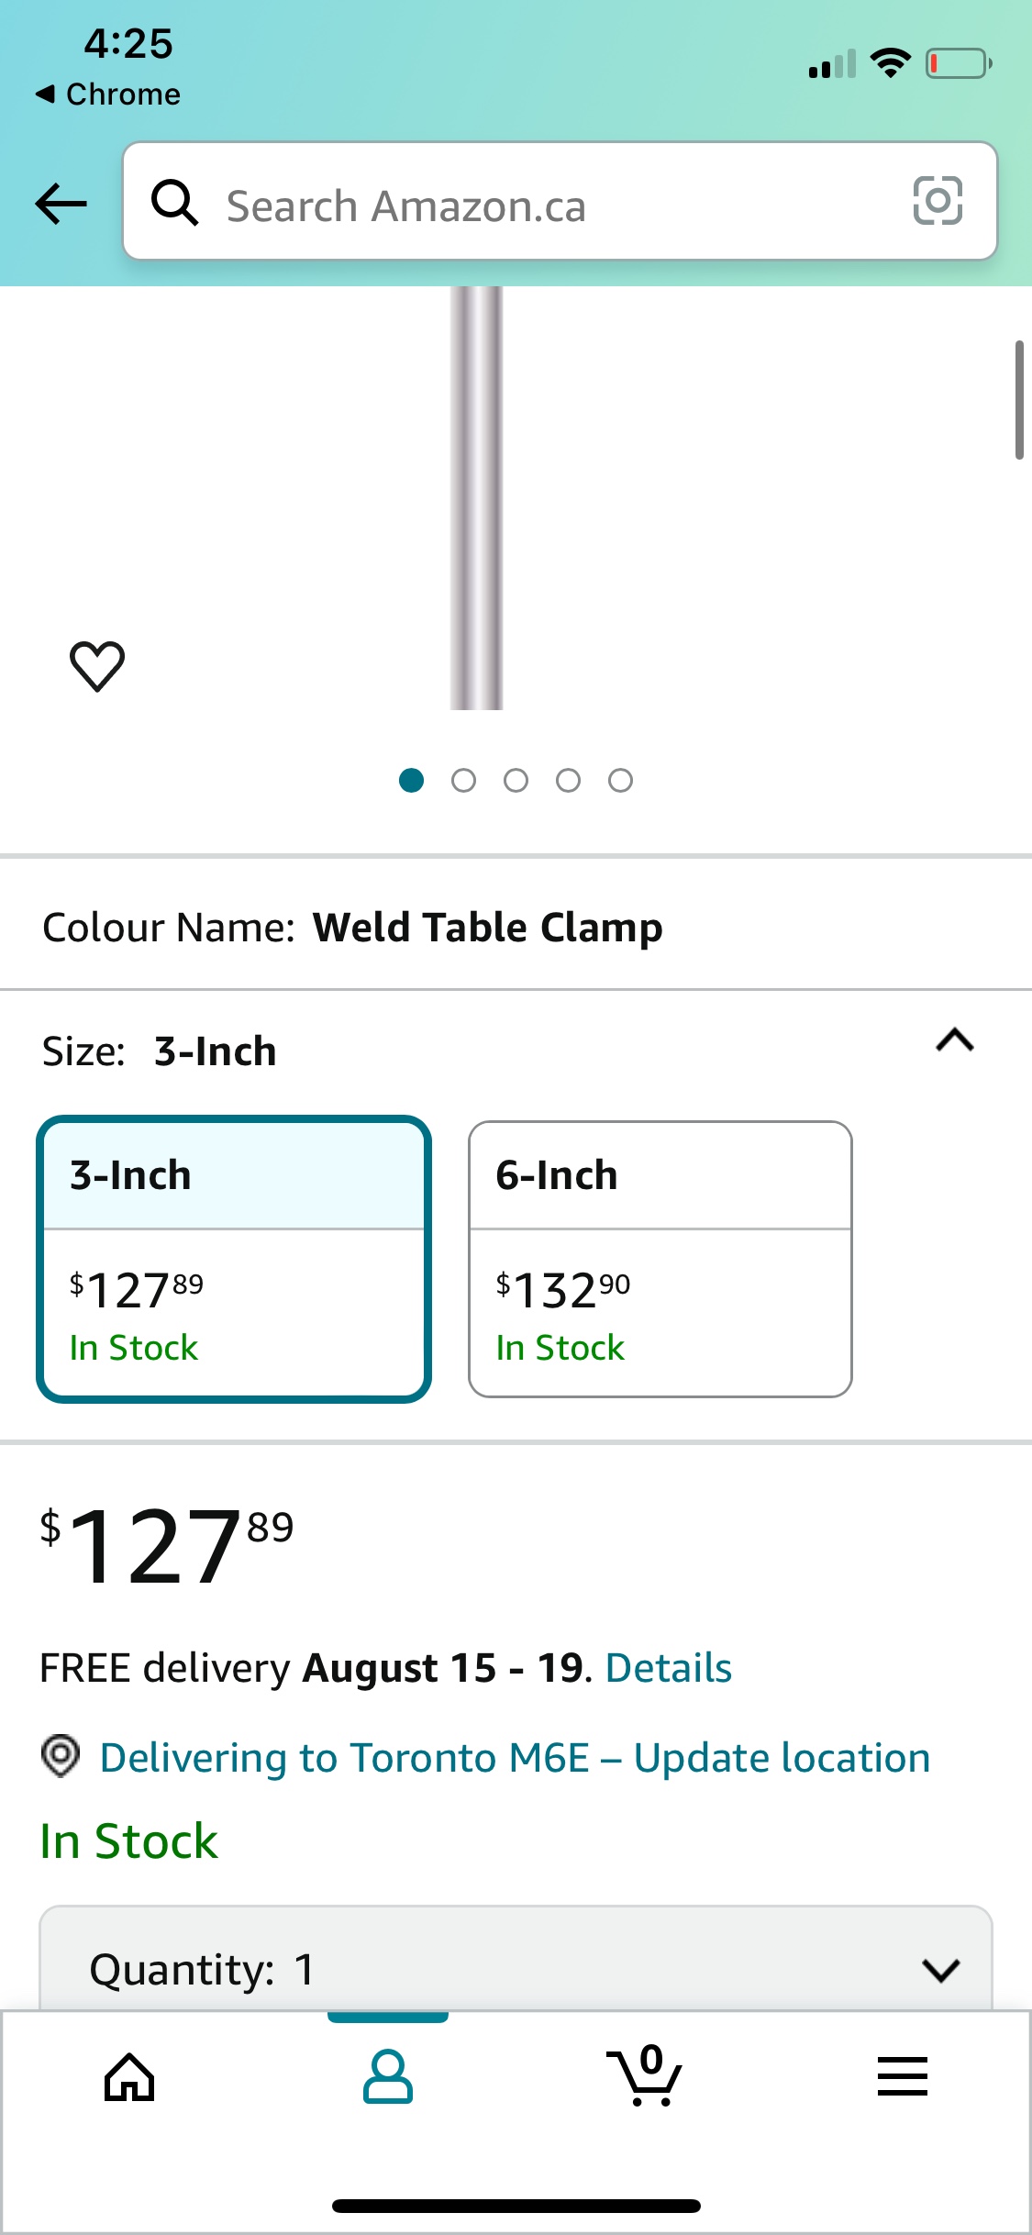The height and width of the screenshot is (2235, 1032).
Task: Go to Home tab icon
Action: pos(129,2077)
